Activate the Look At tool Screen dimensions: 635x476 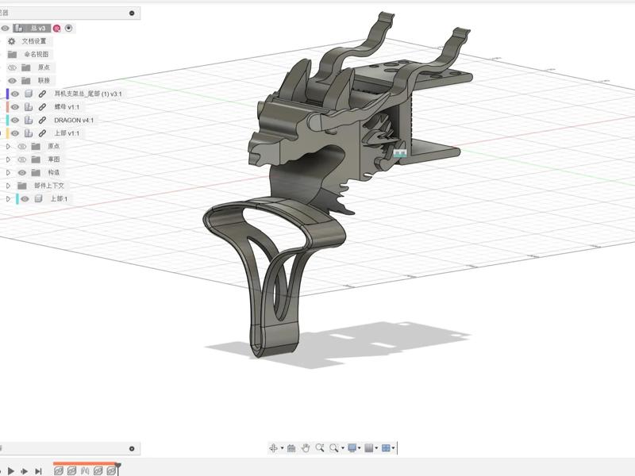click(291, 448)
